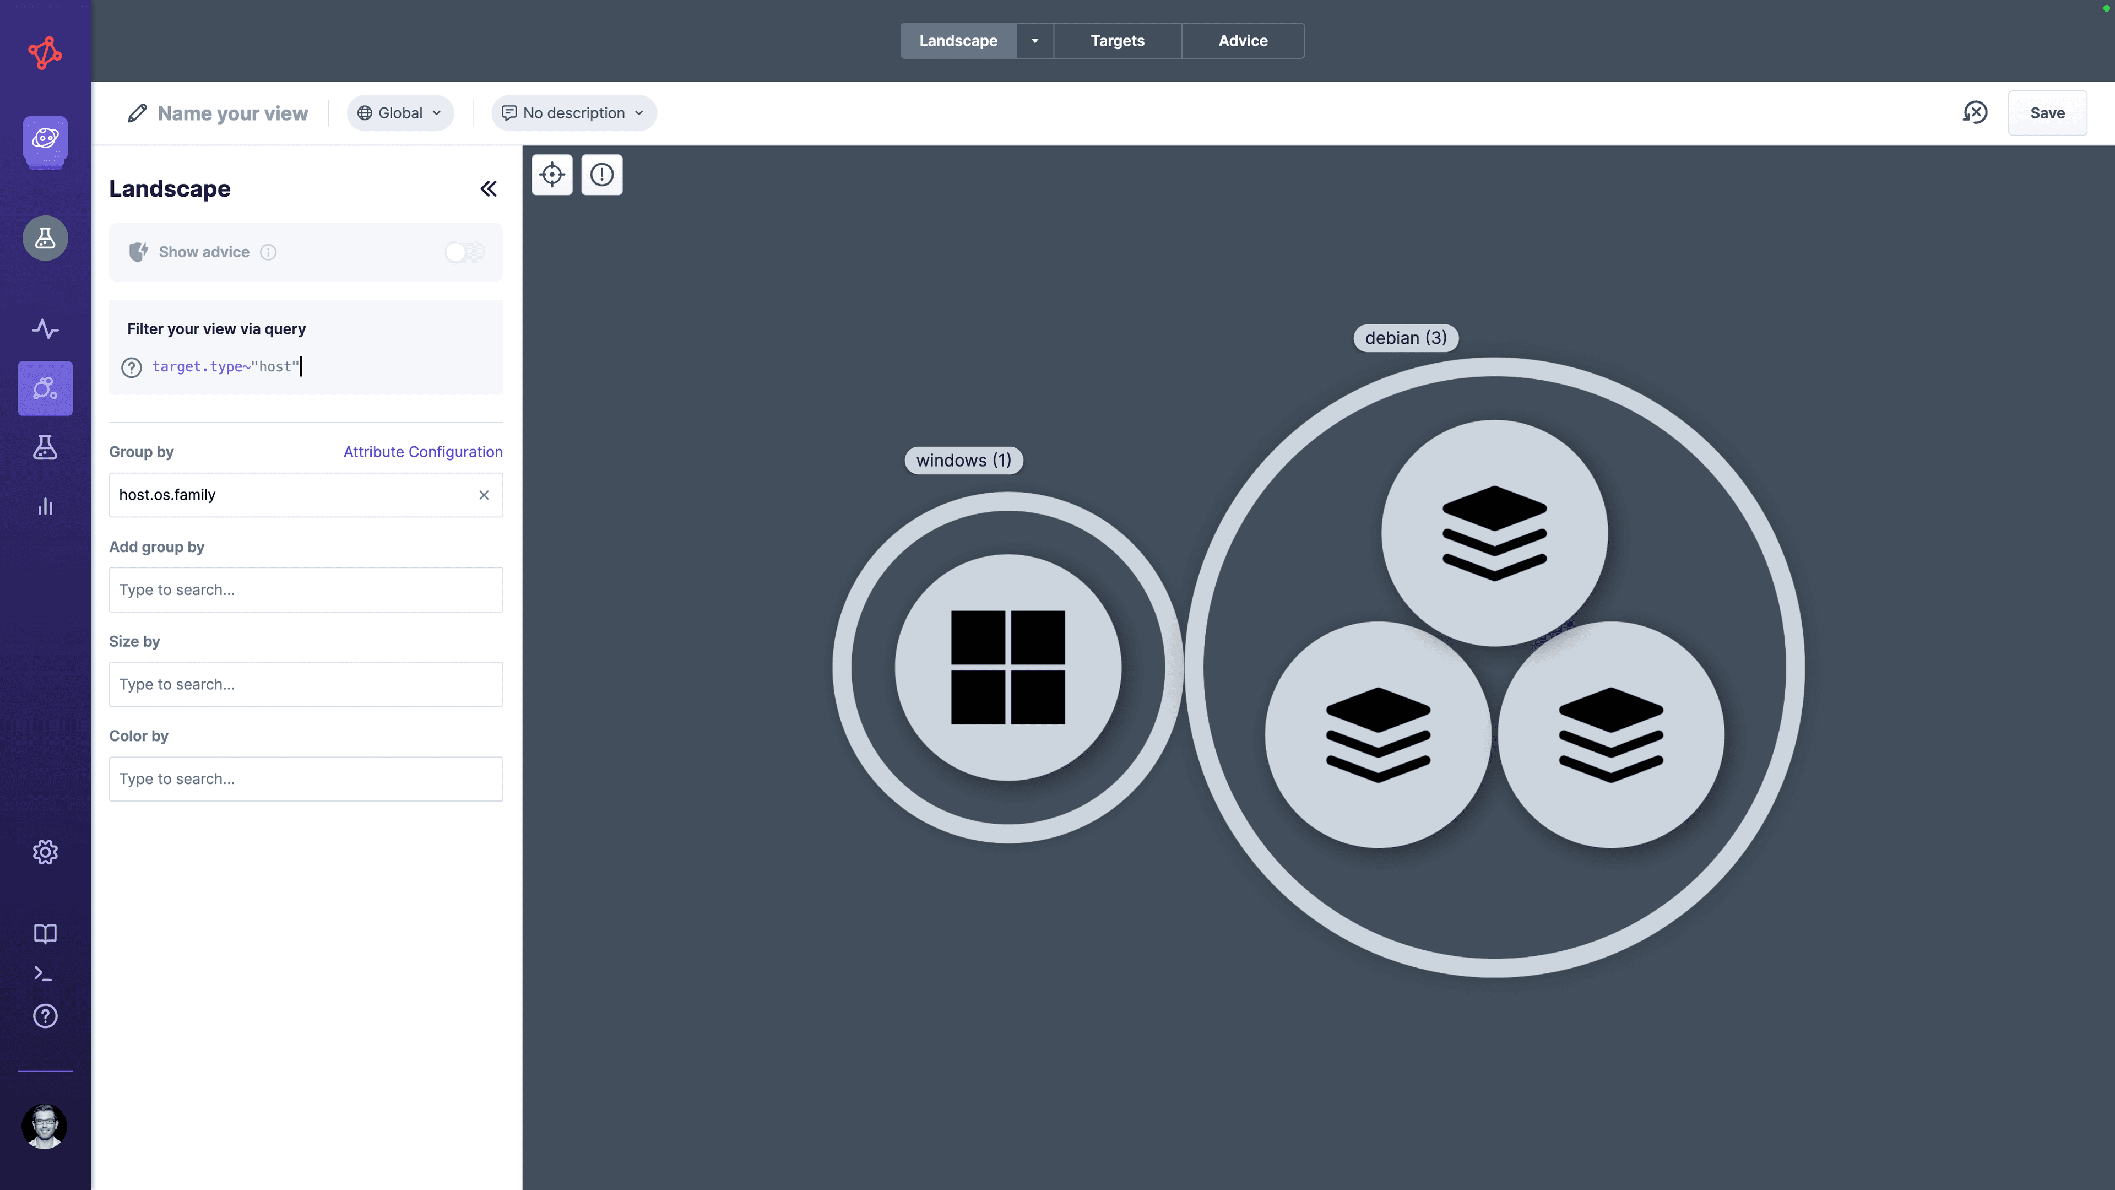This screenshot has width=2115, height=1190.
Task: Click the book documentation icon
Action: 45,934
